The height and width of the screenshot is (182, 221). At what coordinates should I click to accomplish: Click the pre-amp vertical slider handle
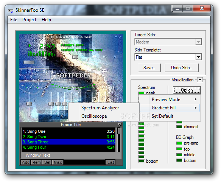point(29,104)
